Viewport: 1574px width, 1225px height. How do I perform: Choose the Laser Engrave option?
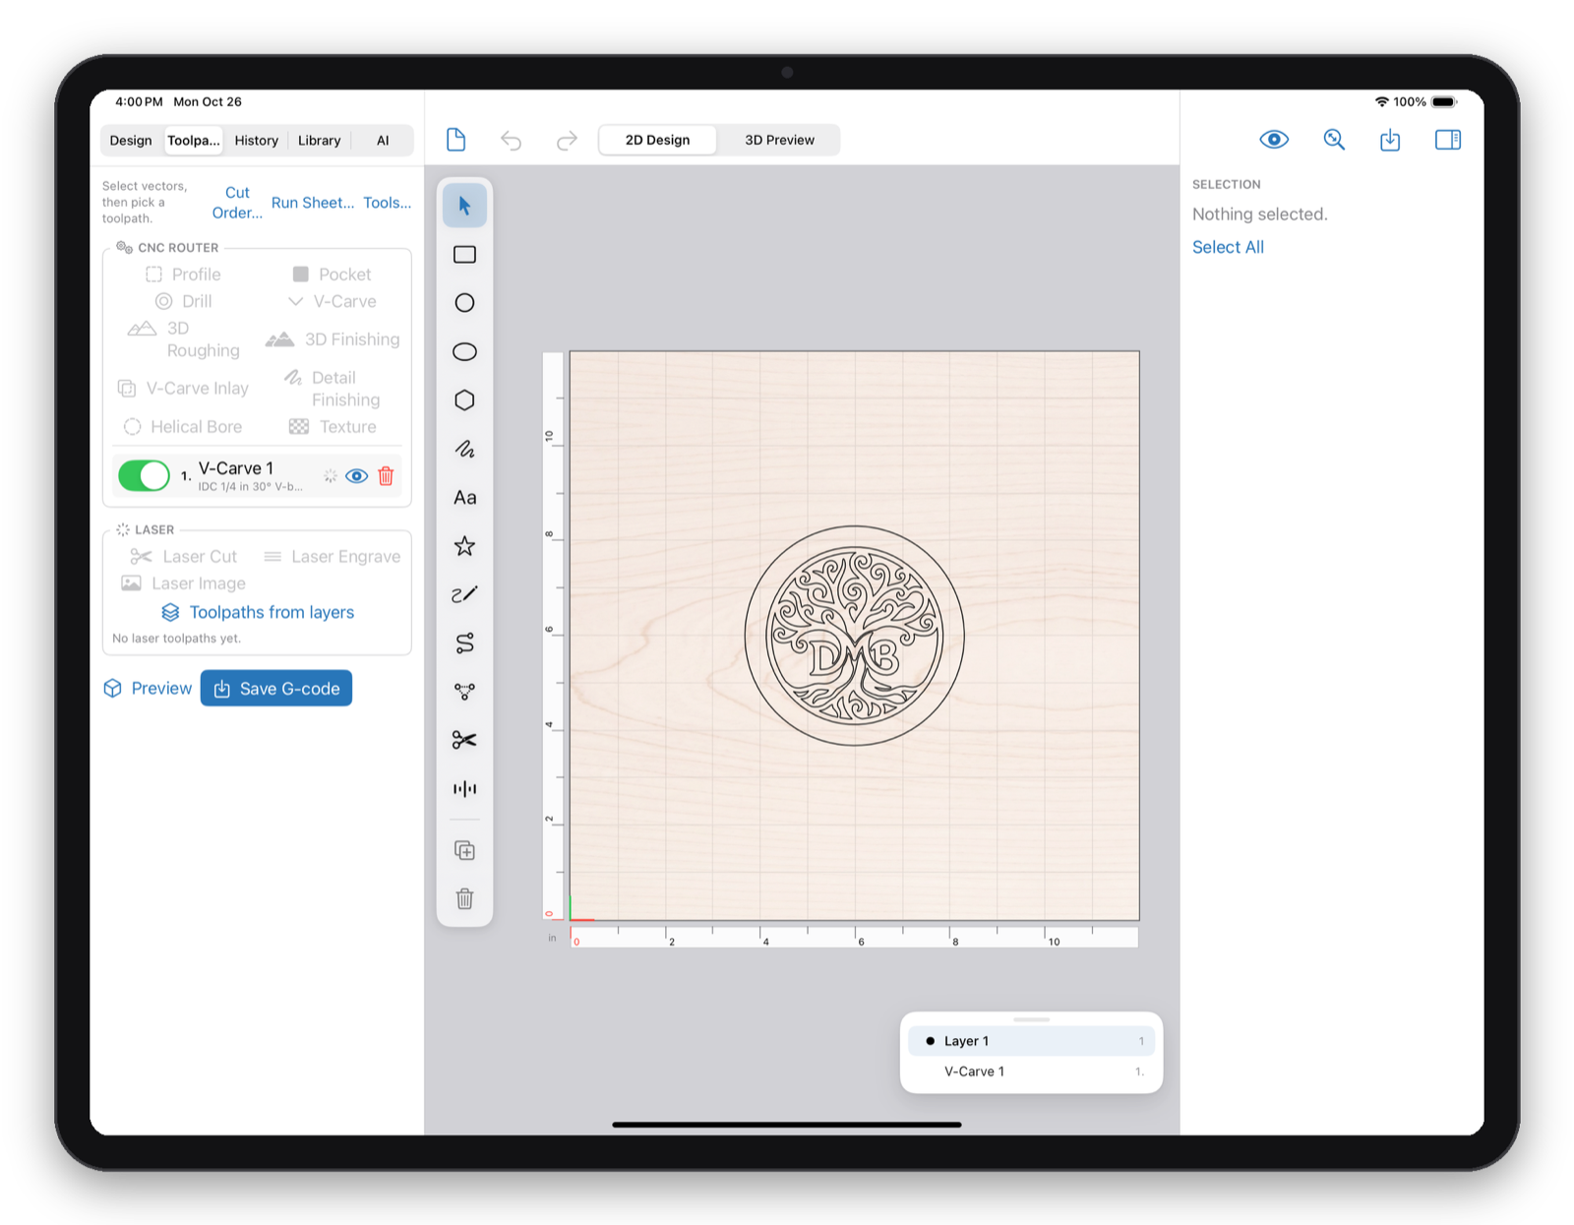[333, 557]
